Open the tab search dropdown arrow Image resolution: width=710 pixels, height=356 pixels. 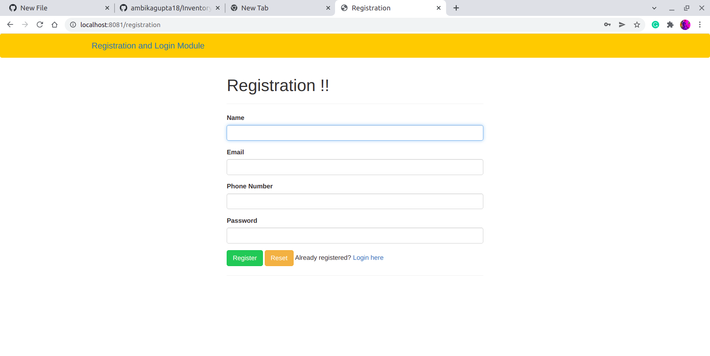click(654, 8)
